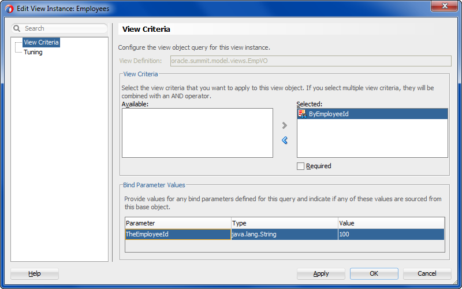
Task: Click the left arrow to remove criteria
Action: pyautogui.click(x=284, y=140)
